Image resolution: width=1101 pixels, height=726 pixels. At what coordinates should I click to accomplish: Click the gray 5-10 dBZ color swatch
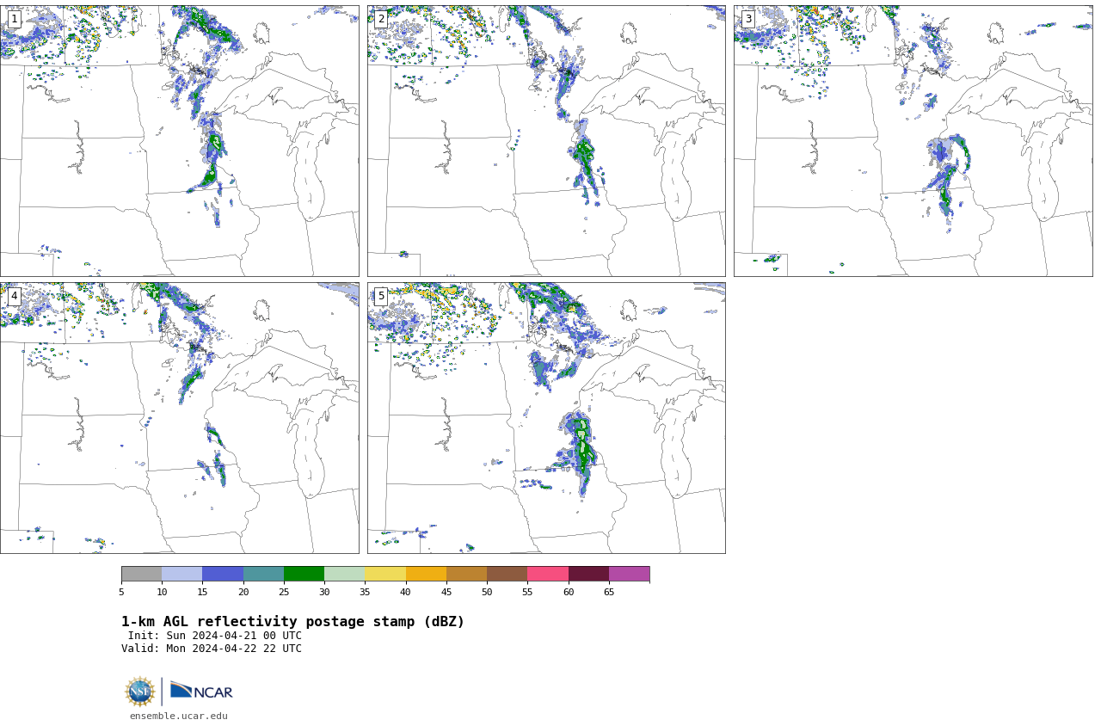[x=141, y=574]
